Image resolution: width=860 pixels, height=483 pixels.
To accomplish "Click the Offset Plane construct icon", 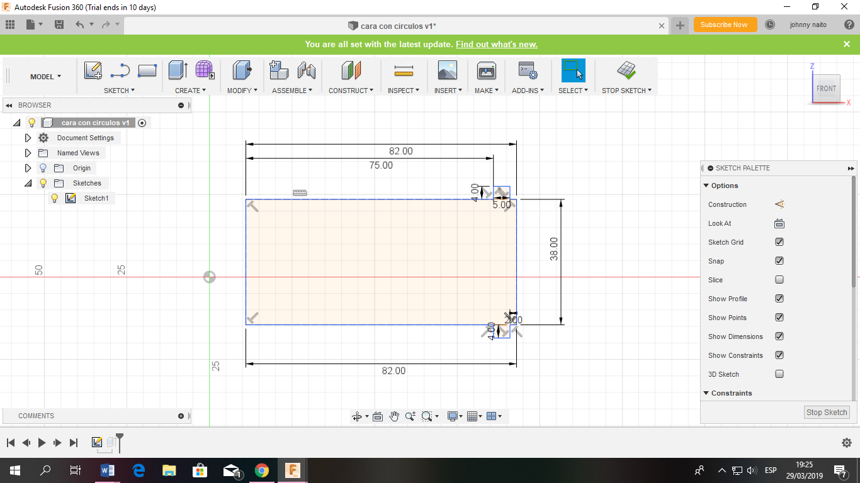I will click(351, 70).
